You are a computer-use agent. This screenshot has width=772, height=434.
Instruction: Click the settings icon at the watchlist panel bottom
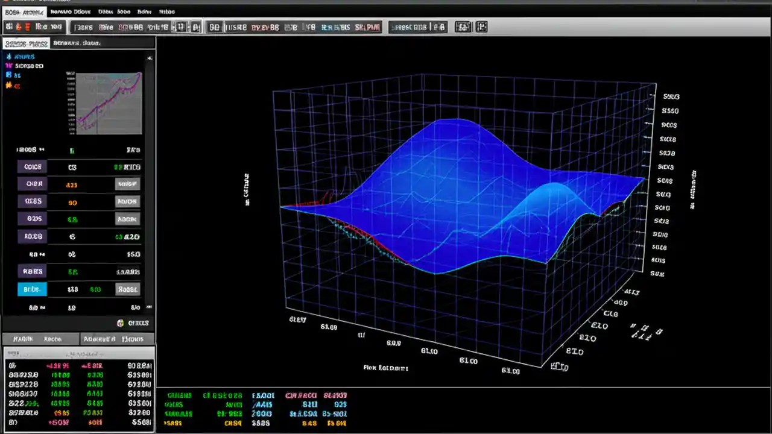[x=120, y=323]
